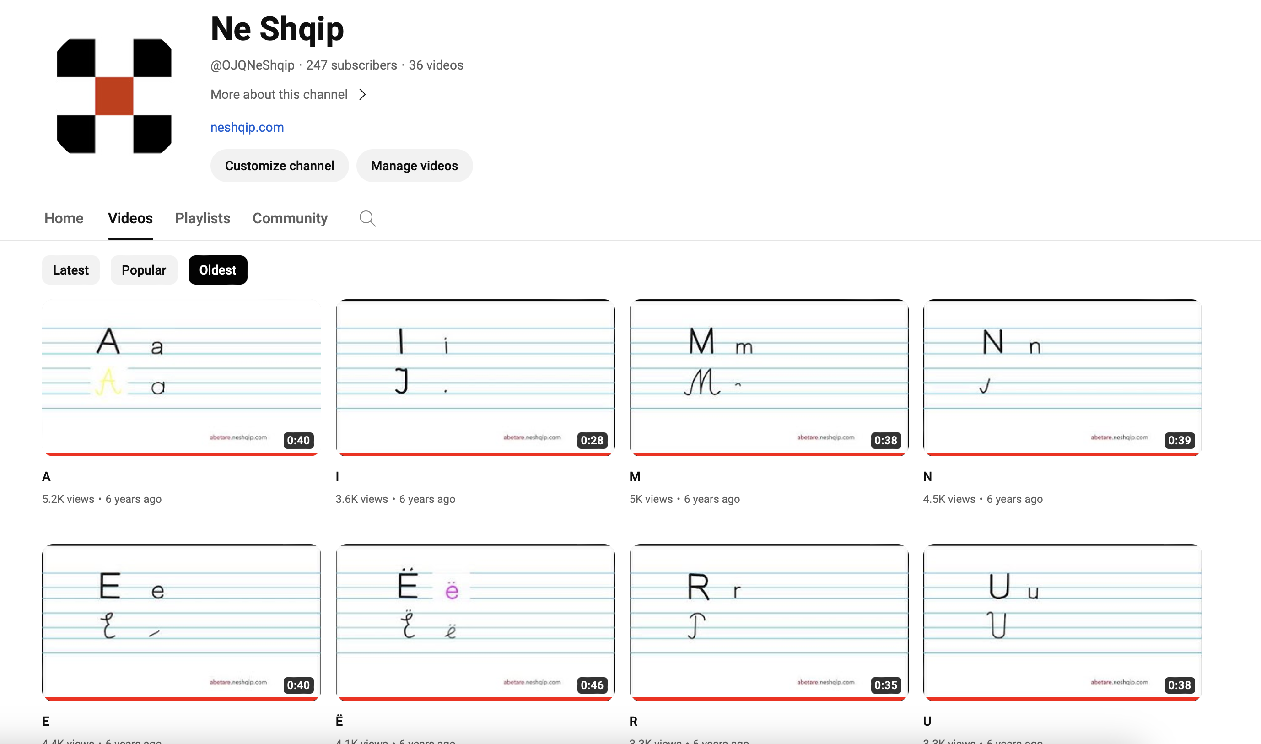Open the neshqip.com link
Viewport: 1261px width, 744px height.
click(x=247, y=127)
